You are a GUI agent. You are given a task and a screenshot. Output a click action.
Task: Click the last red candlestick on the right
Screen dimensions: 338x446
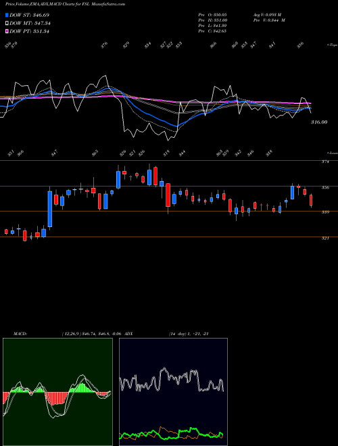pyautogui.click(x=311, y=200)
